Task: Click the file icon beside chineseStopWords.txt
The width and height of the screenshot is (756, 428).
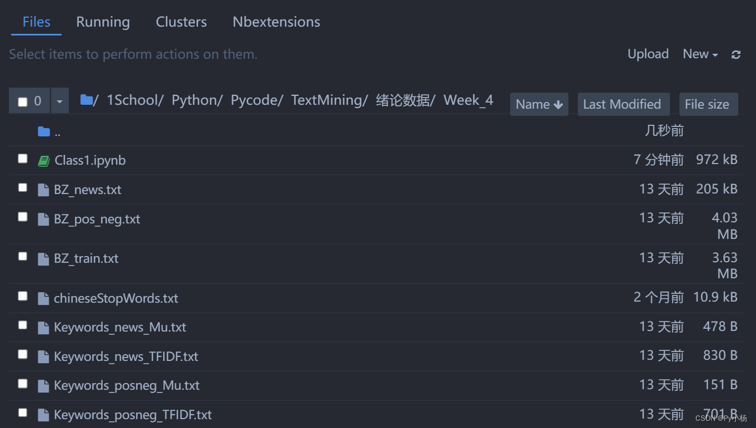Action: coord(43,298)
